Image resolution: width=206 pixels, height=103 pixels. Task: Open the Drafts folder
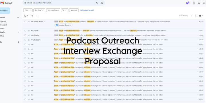coord(3,32)
